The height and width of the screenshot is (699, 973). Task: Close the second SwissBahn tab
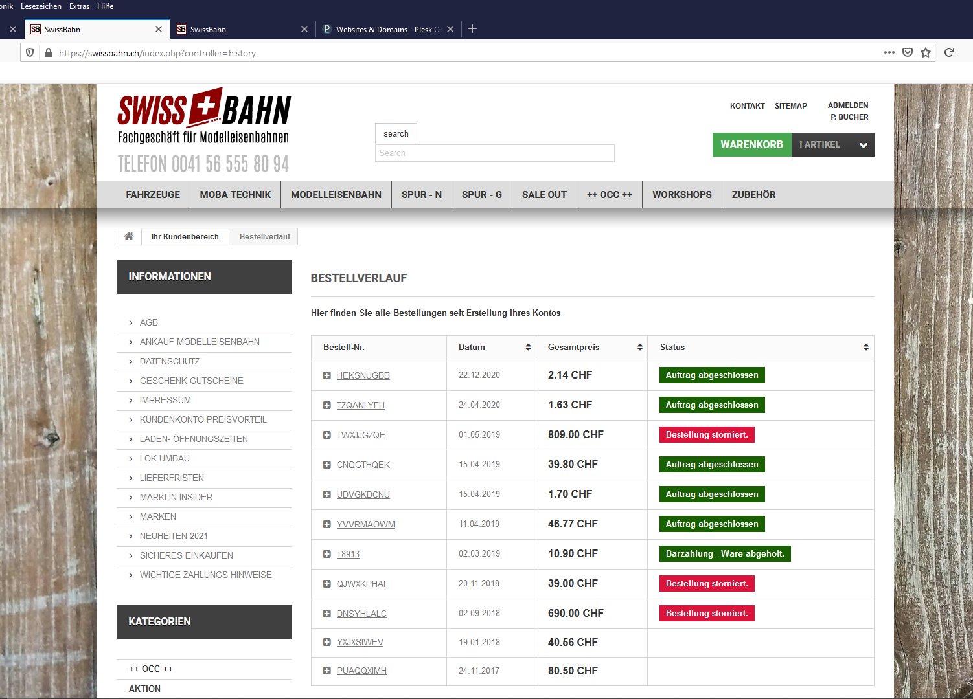304,29
